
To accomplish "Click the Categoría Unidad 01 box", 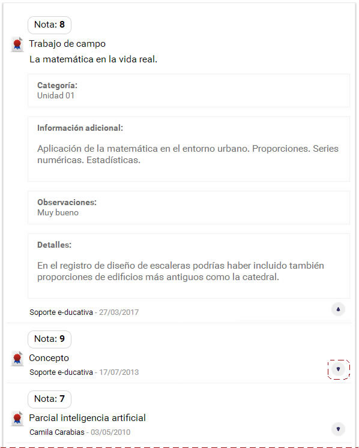I will 189,91.
